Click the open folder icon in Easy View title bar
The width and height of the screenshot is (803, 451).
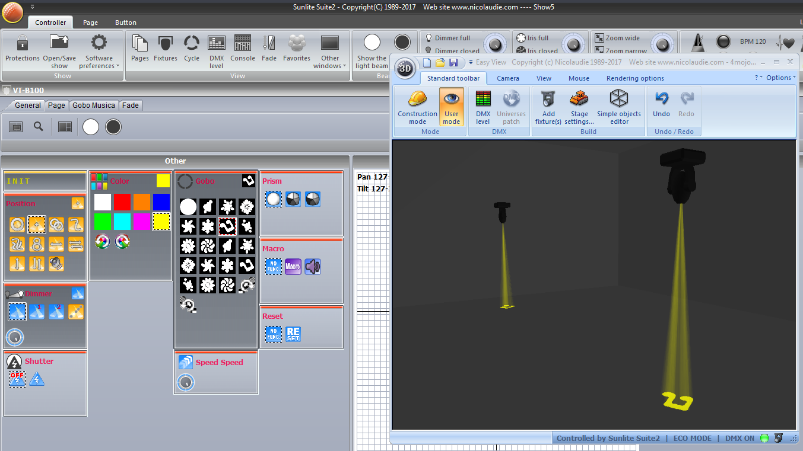(440, 63)
